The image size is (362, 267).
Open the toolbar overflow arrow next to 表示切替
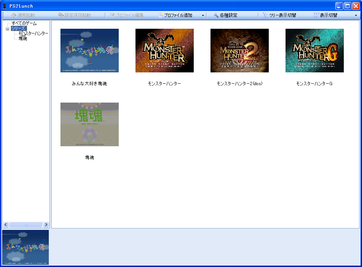[x=356, y=15]
